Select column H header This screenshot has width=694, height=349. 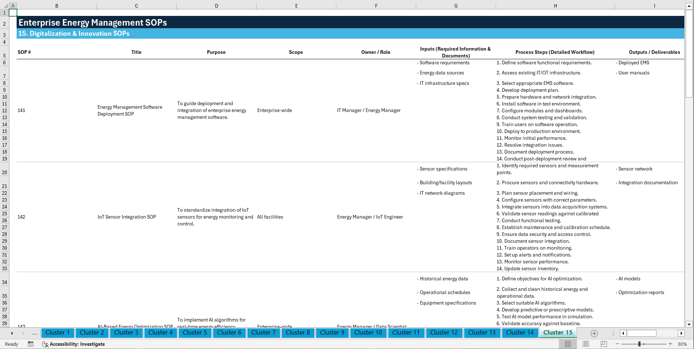pyautogui.click(x=555, y=5)
